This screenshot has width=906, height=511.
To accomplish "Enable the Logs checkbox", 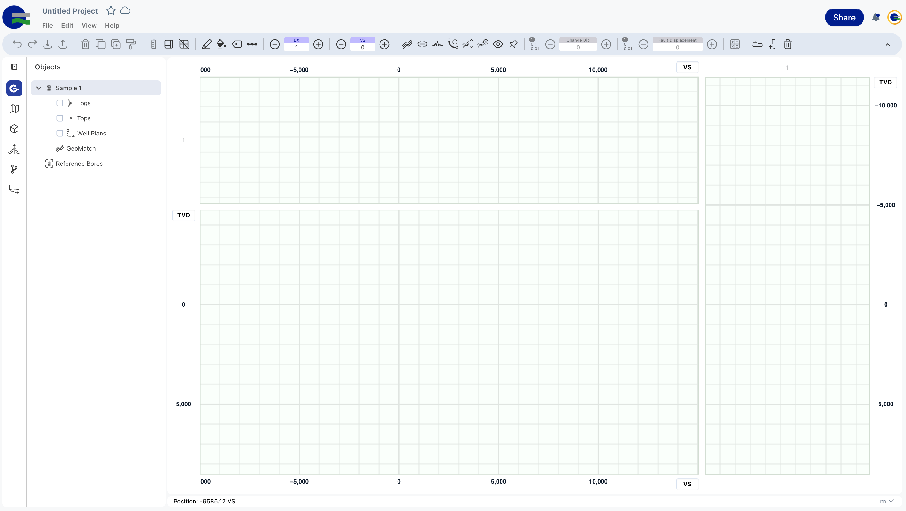I will [x=60, y=103].
